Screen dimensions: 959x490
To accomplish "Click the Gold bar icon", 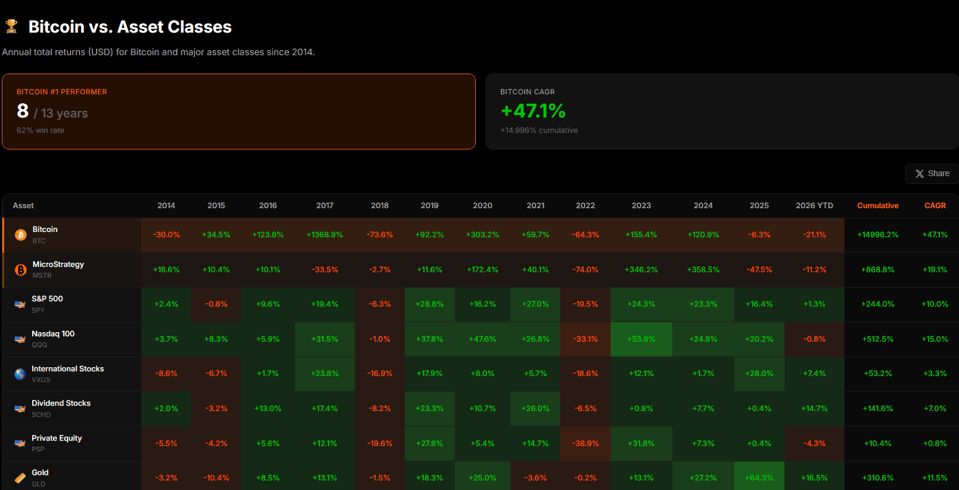I will [20, 478].
